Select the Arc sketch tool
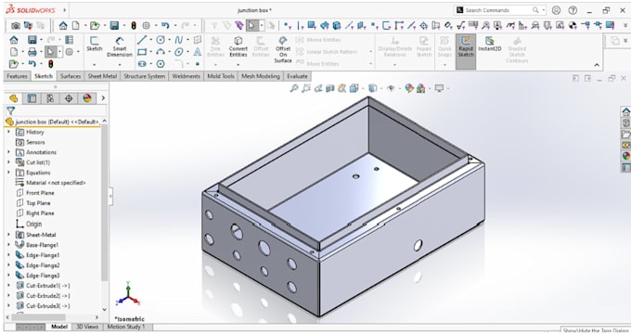Viewport: 631px width, 335px height. point(161,52)
